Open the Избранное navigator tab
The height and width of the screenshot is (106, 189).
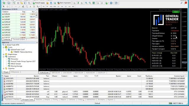tap(15, 72)
